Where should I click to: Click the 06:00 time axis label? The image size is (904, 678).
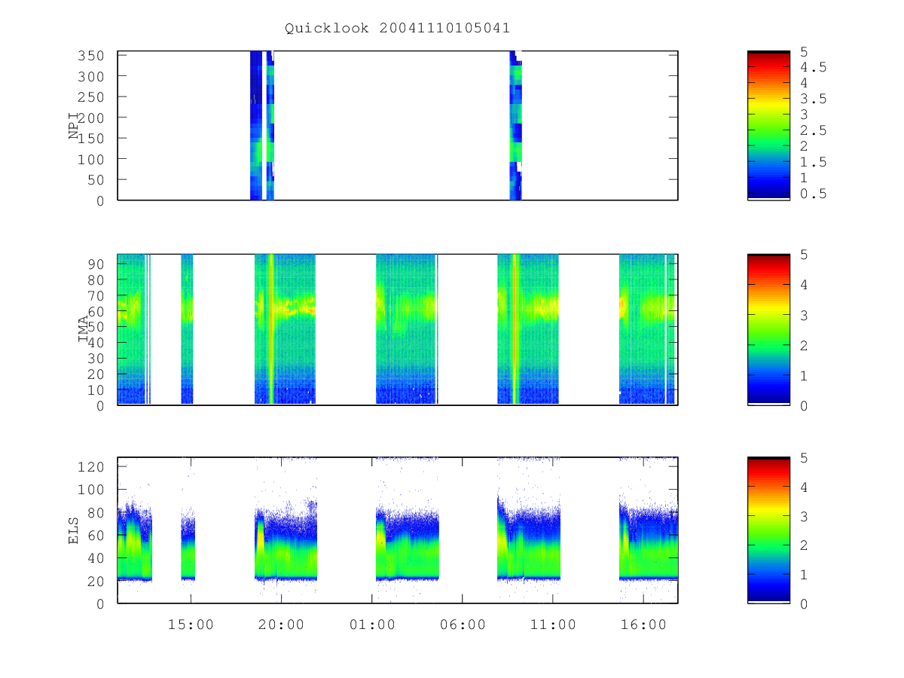click(462, 625)
